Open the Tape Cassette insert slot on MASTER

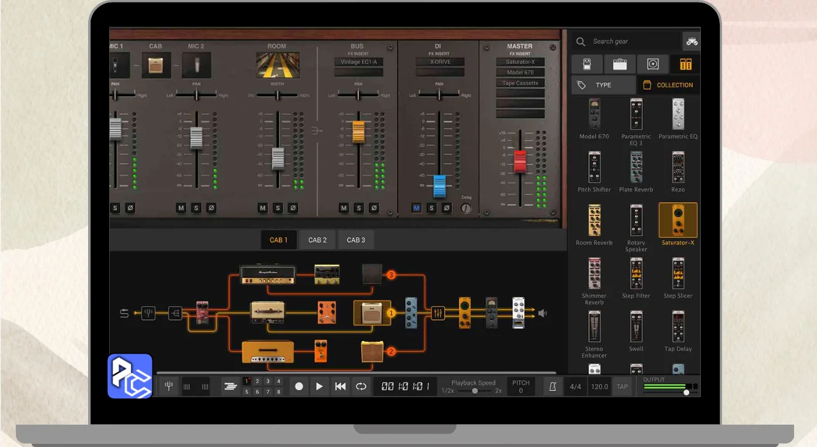pyautogui.click(x=520, y=83)
